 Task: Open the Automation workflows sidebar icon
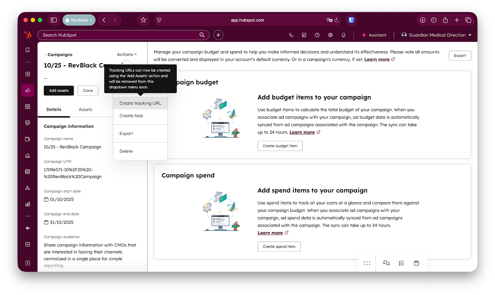point(28,188)
